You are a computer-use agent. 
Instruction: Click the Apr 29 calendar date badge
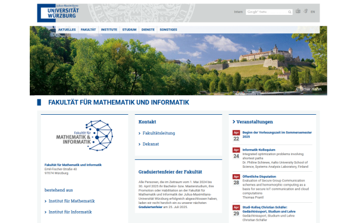click(236, 211)
